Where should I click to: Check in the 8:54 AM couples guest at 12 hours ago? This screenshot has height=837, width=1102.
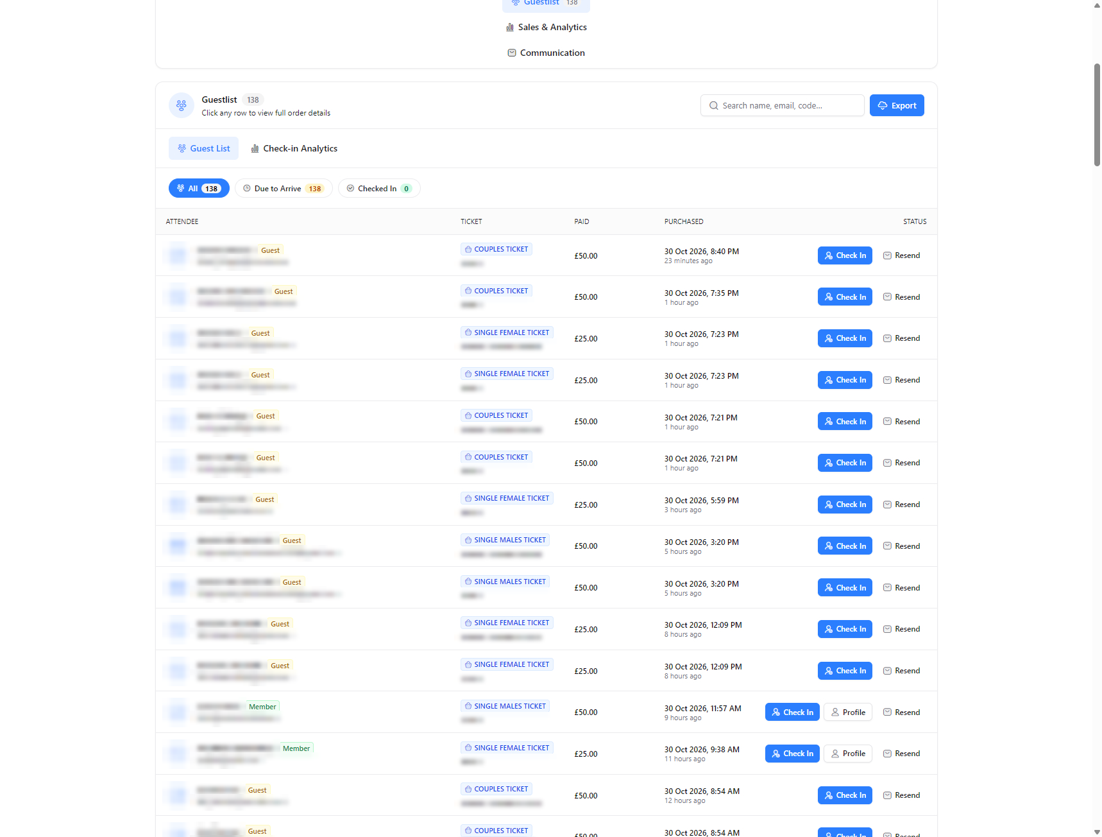coord(845,795)
